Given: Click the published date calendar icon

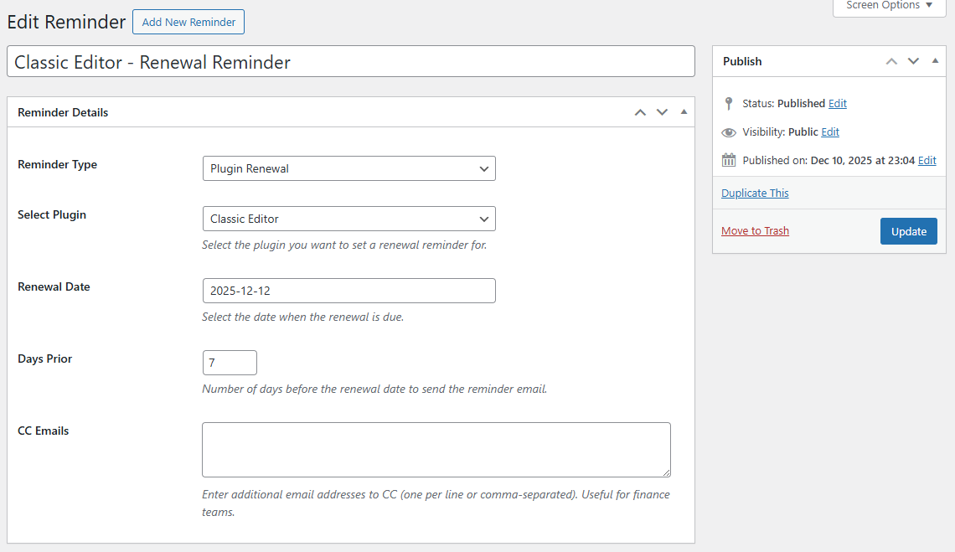Looking at the screenshot, I should (729, 160).
